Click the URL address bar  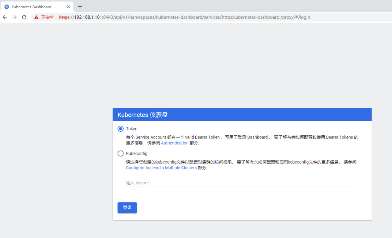211,17
